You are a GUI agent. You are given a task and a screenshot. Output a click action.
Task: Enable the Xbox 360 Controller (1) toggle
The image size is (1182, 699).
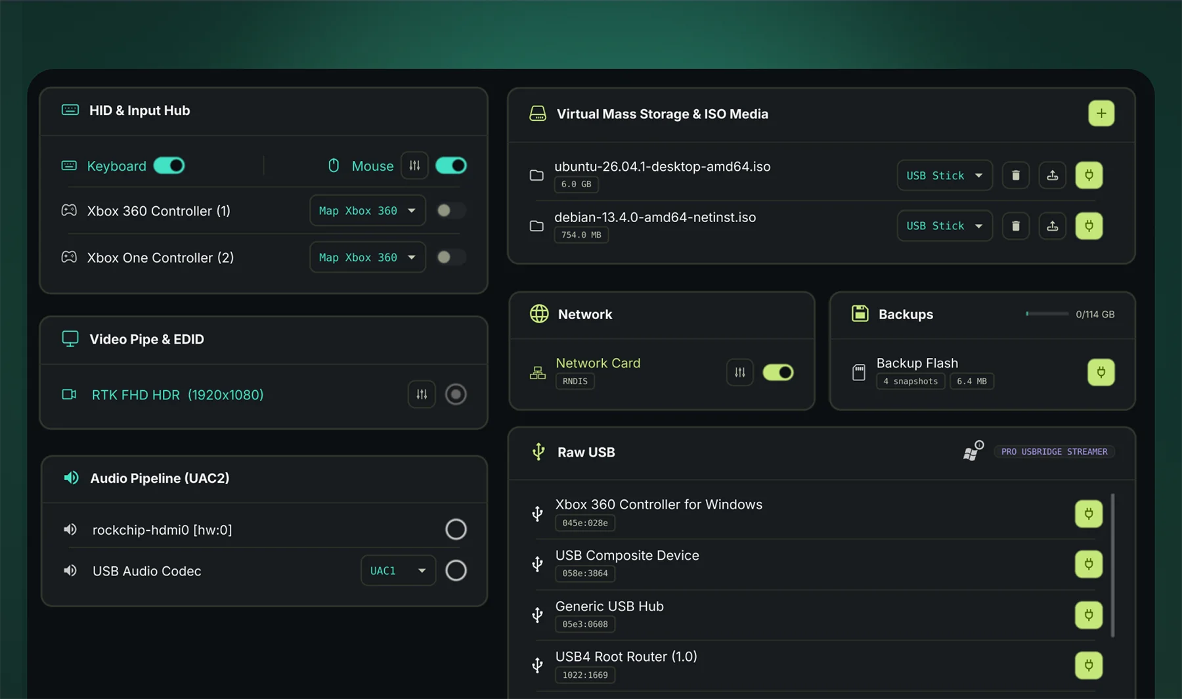click(451, 211)
